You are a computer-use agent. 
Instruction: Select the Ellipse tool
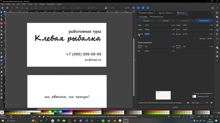[1, 27]
